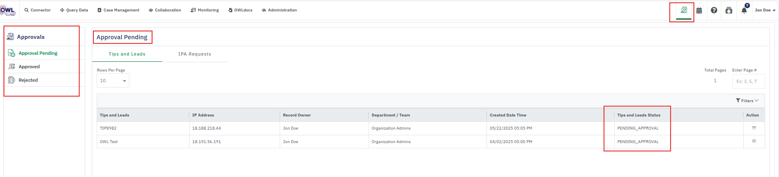Click the OWL logo
This screenshot has height=177, width=779.
tap(8, 11)
